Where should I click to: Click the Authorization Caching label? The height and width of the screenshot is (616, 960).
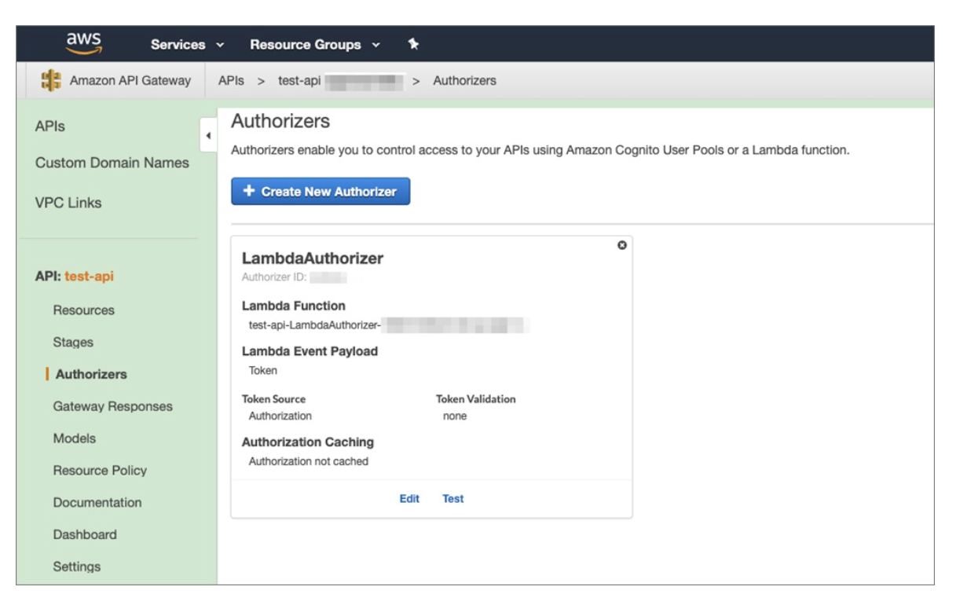pos(308,442)
